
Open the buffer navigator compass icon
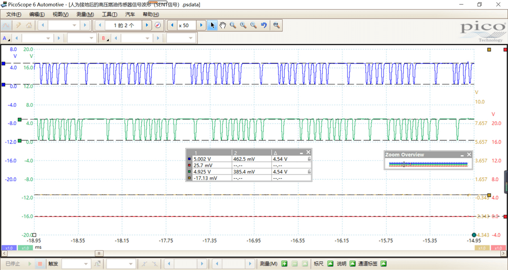click(158, 25)
